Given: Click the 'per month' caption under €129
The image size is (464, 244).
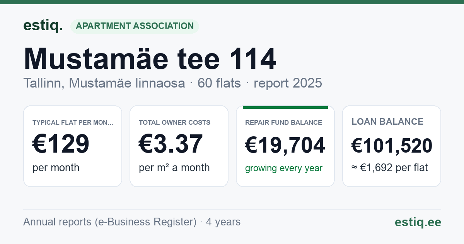Looking at the screenshot, I should [x=56, y=168].
